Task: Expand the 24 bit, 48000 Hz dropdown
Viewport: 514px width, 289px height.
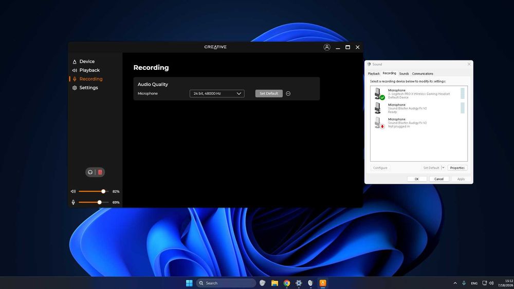Action: (217, 93)
